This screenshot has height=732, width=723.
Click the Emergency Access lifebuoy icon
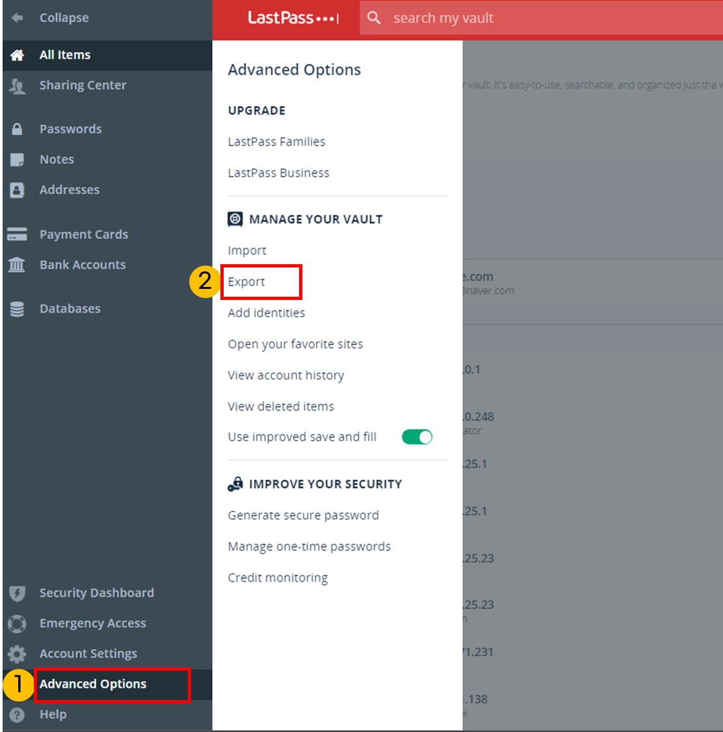click(18, 624)
